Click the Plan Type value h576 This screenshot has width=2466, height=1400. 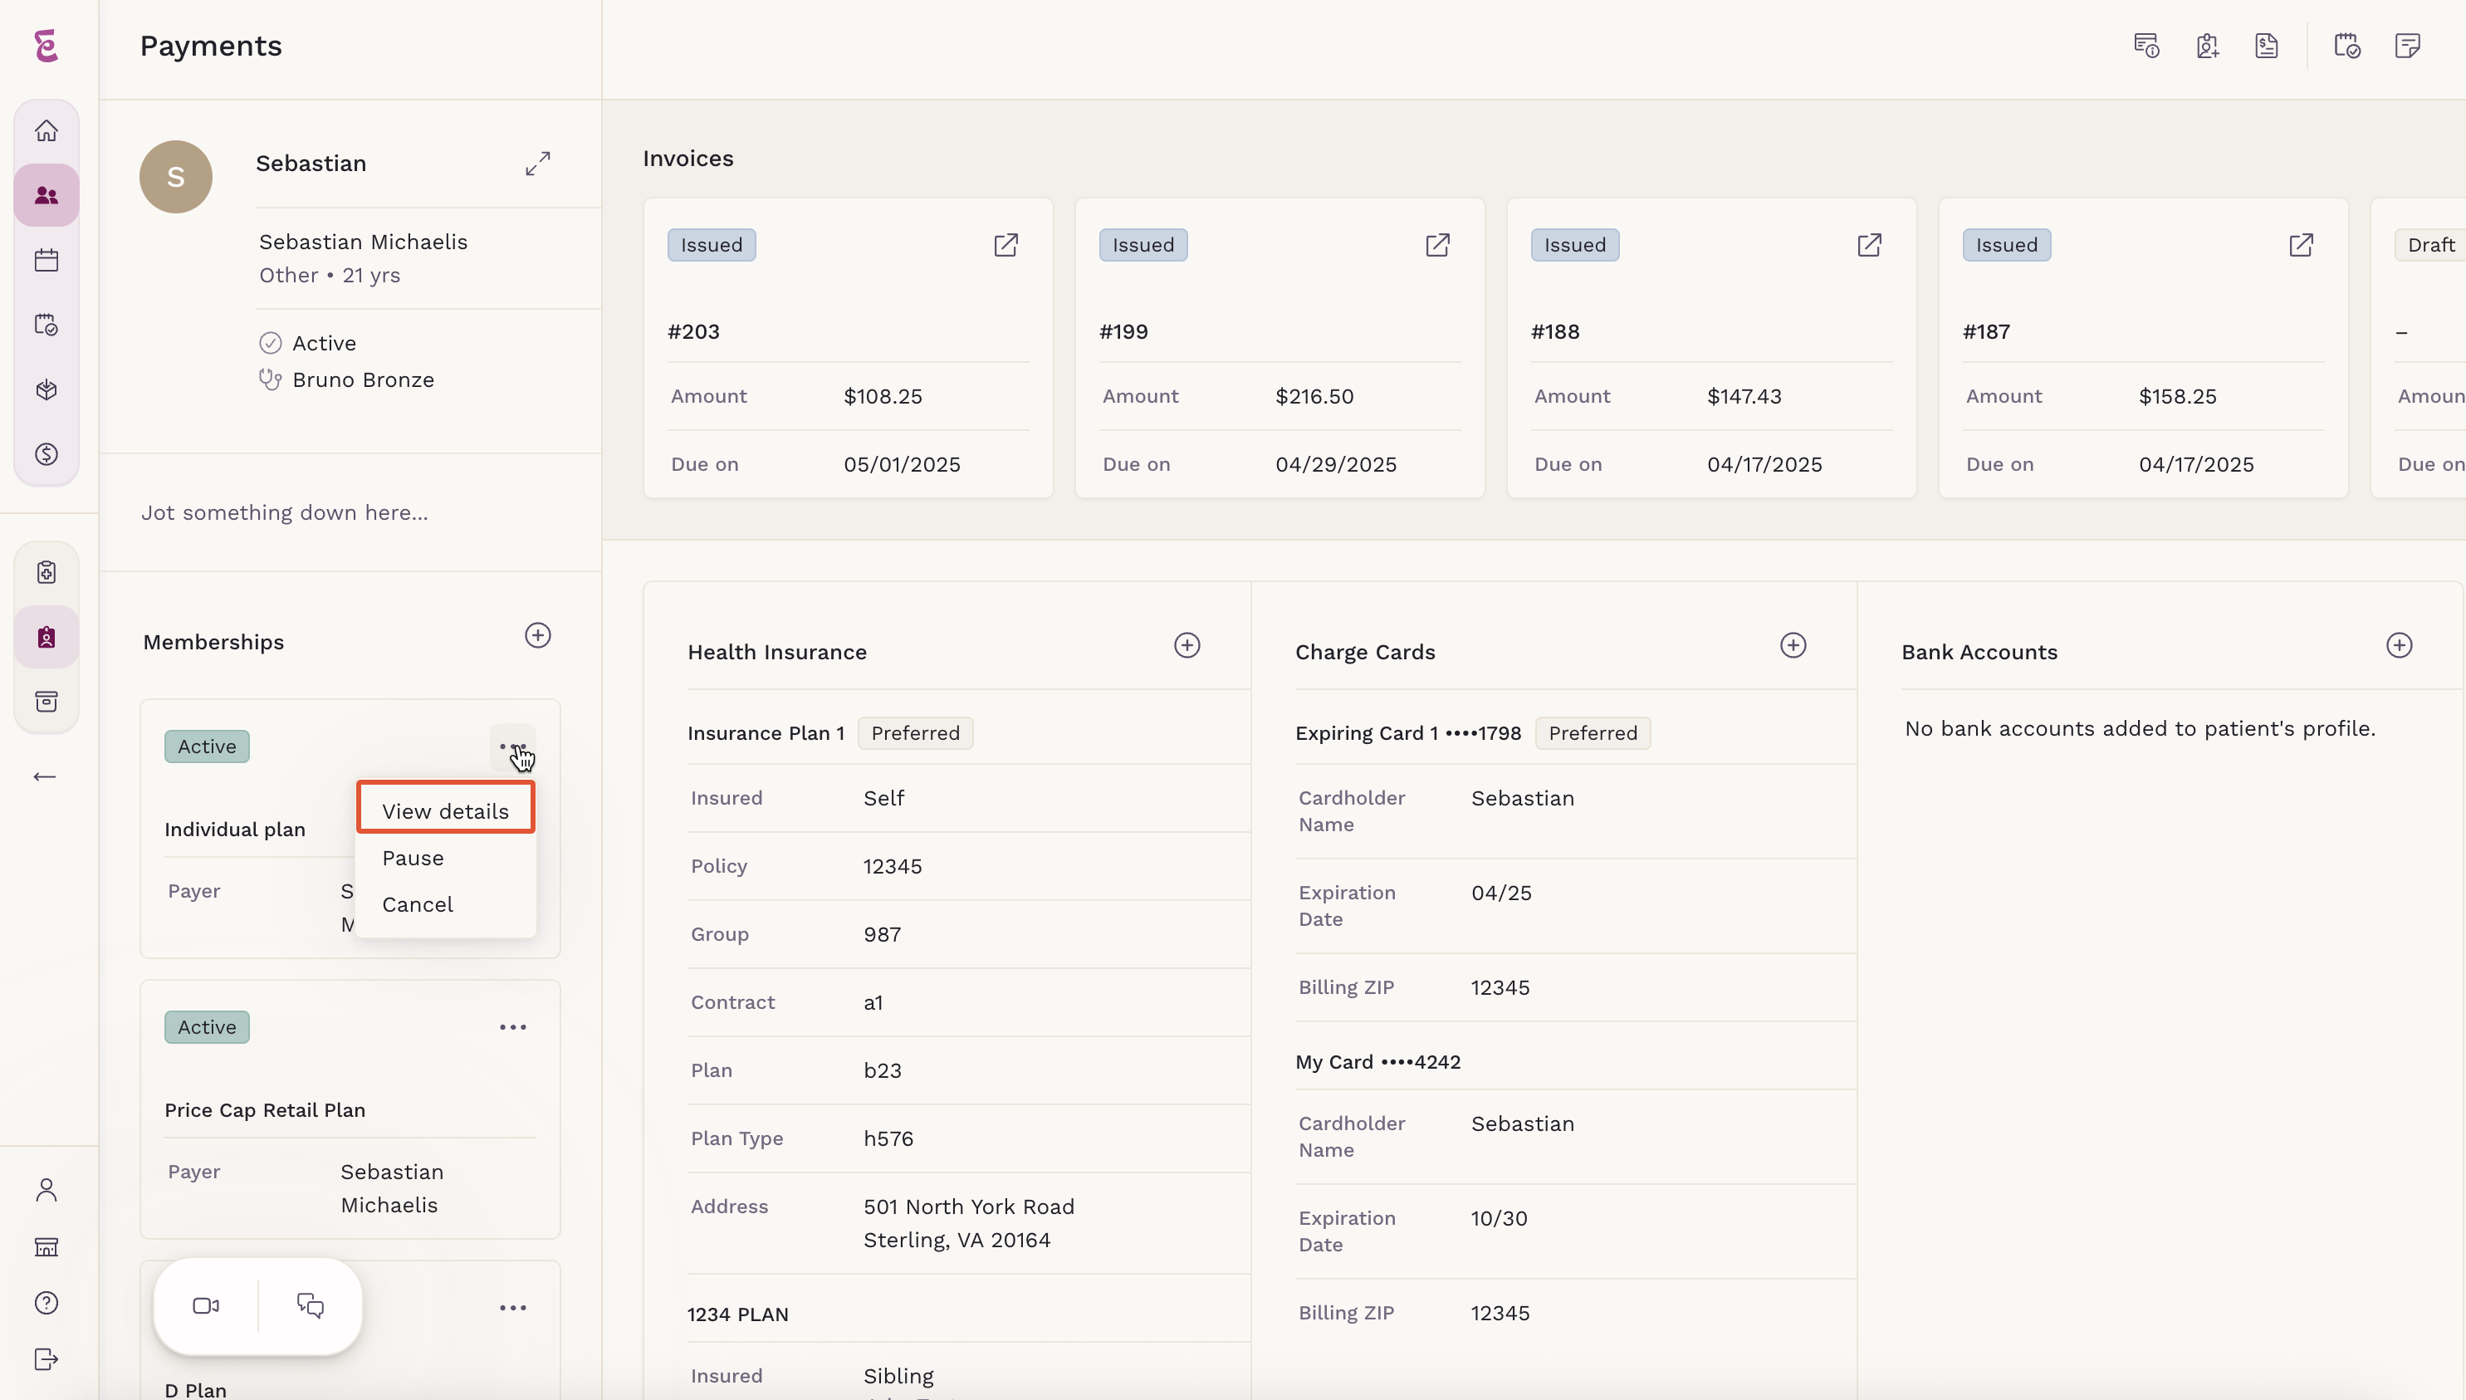point(888,1138)
